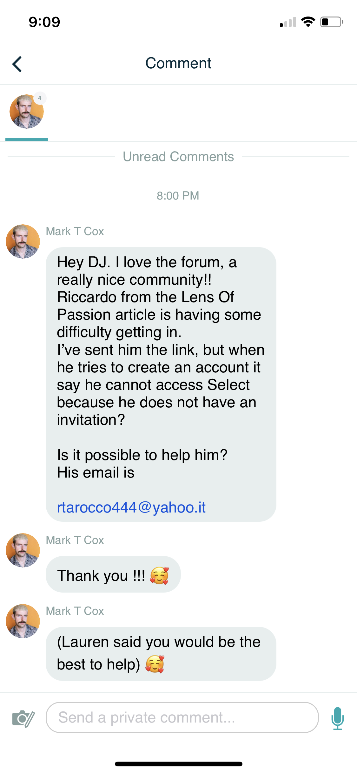Select Mark T Cox's avatar tab

click(x=27, y=112)
